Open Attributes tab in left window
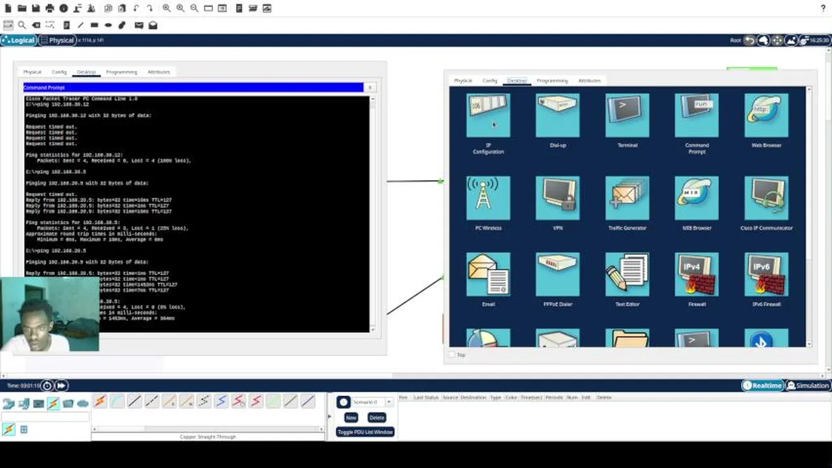This screenshot has width=832, height=468. point(159,72)
